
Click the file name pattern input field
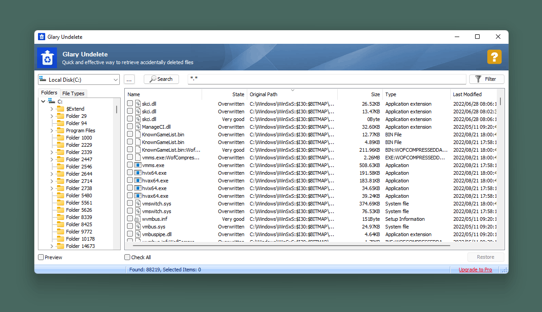tap(327, 79)
